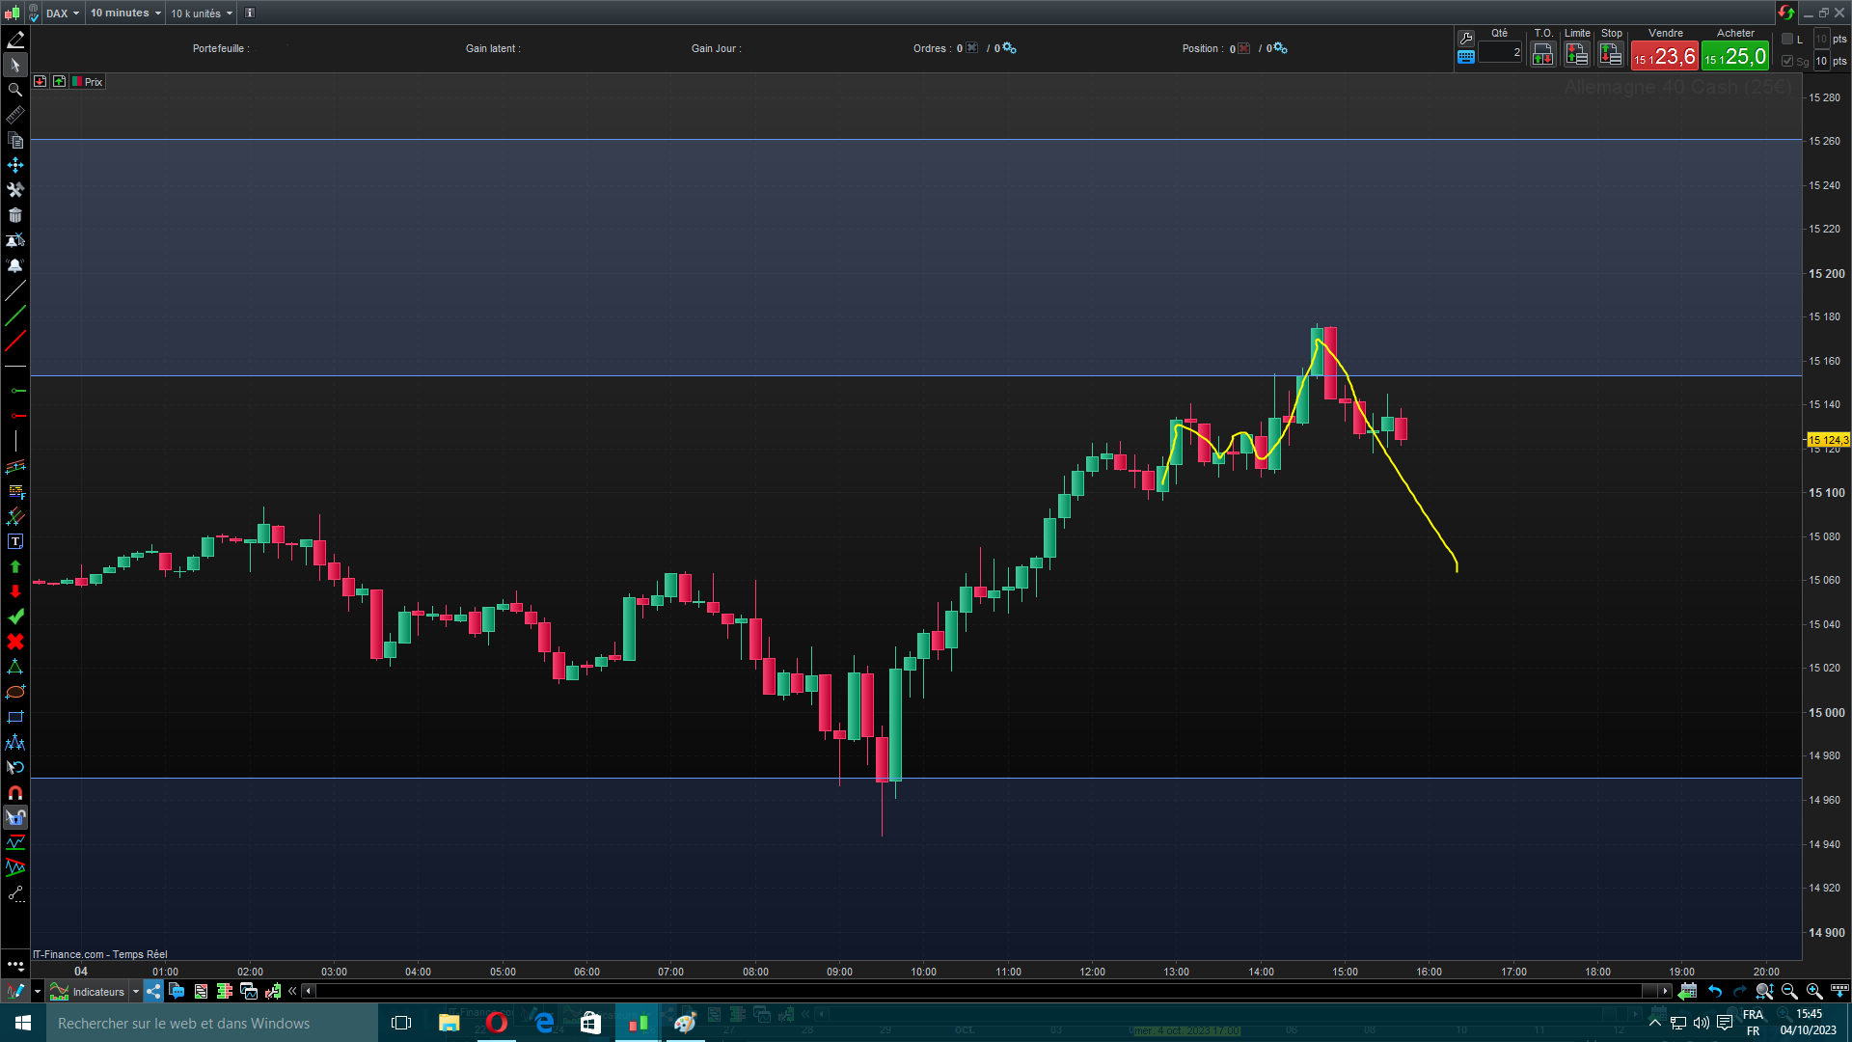Screen dimensions: 1852x1042
Task: Select the magnifier zoom tool in sidebar
Action: pos(15,90)
